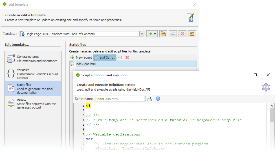Click the duplicate template icon
Image resolution: width=275 pixels, height=154 pixels.
[163, 34]
